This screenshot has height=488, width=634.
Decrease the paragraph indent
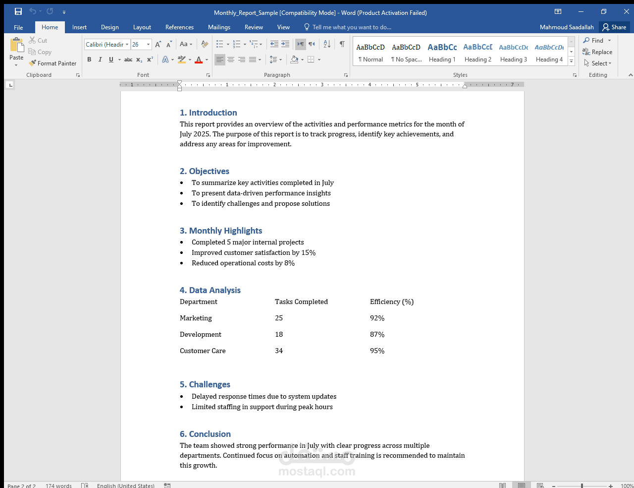click(274, 44)
